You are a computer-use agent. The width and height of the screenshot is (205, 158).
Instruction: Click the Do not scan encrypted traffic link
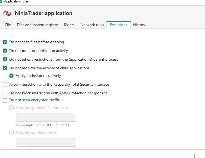tap(34, 100)
